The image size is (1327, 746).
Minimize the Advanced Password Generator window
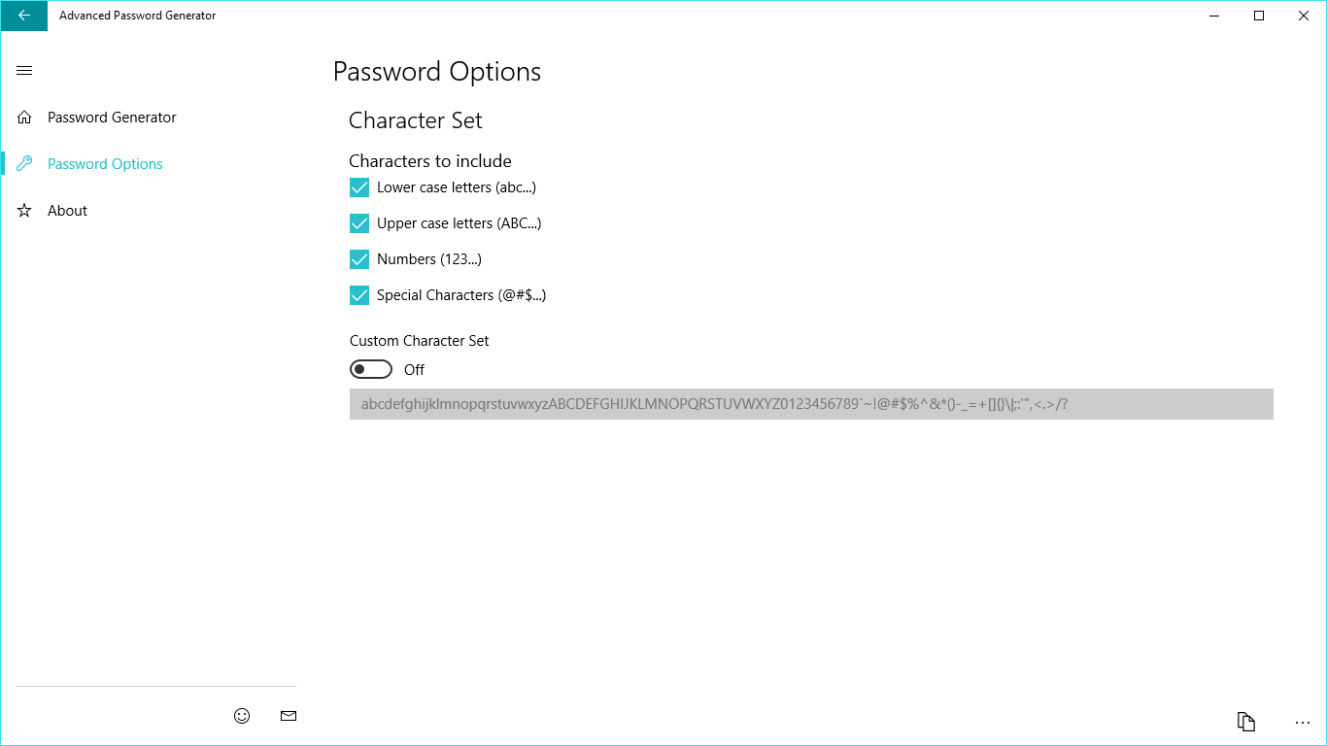pos(1214,16)
